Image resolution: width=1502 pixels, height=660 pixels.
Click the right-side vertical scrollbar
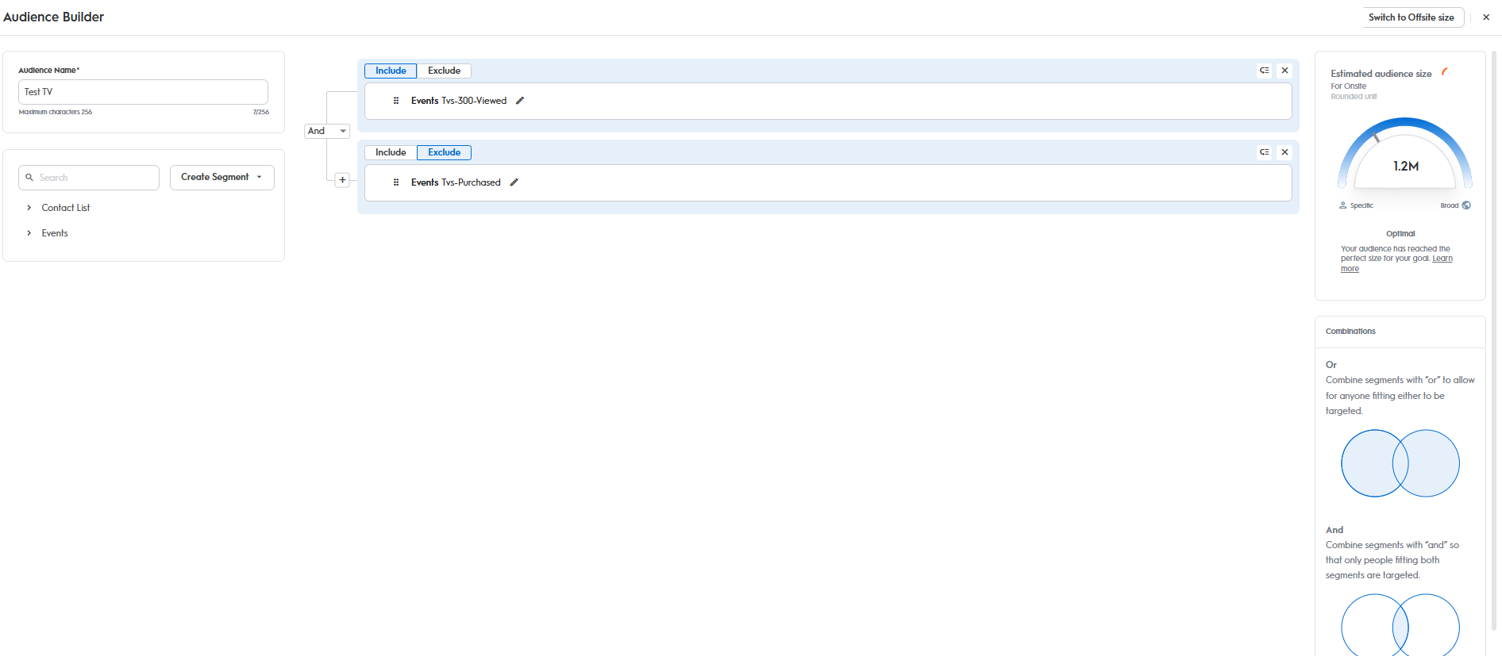[1494, 341]
